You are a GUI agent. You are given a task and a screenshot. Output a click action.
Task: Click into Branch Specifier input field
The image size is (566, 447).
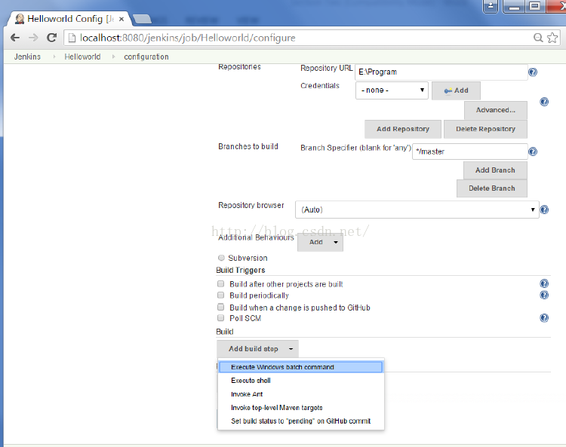tap(469, 152)
